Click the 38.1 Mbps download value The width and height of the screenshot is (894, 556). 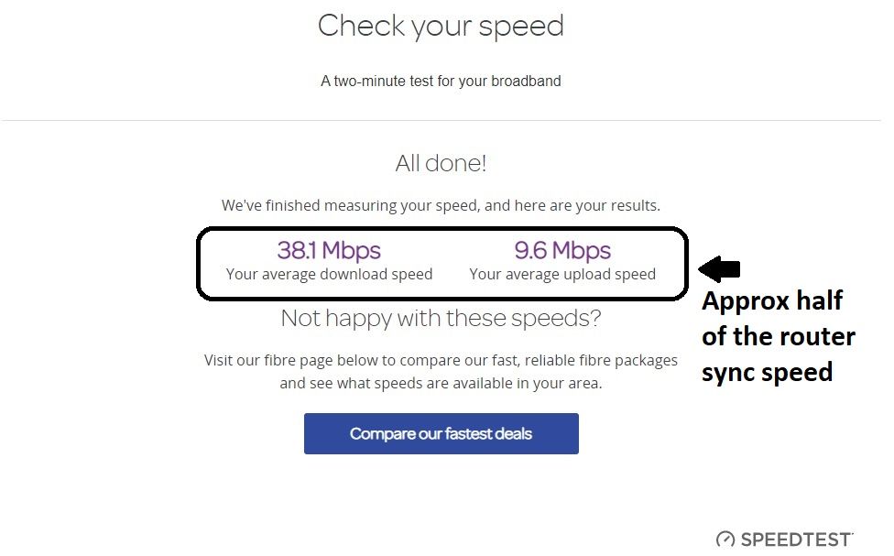(x=329, y=250)
